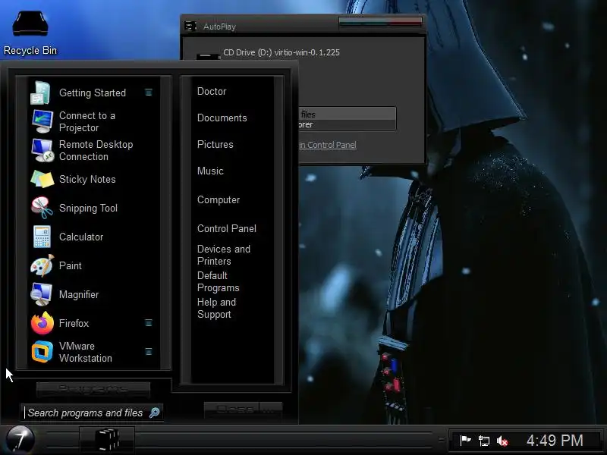The image size is (607, 455).
Task: Open Help and Support
Action: pyautogui.click(x=217, y=308)
